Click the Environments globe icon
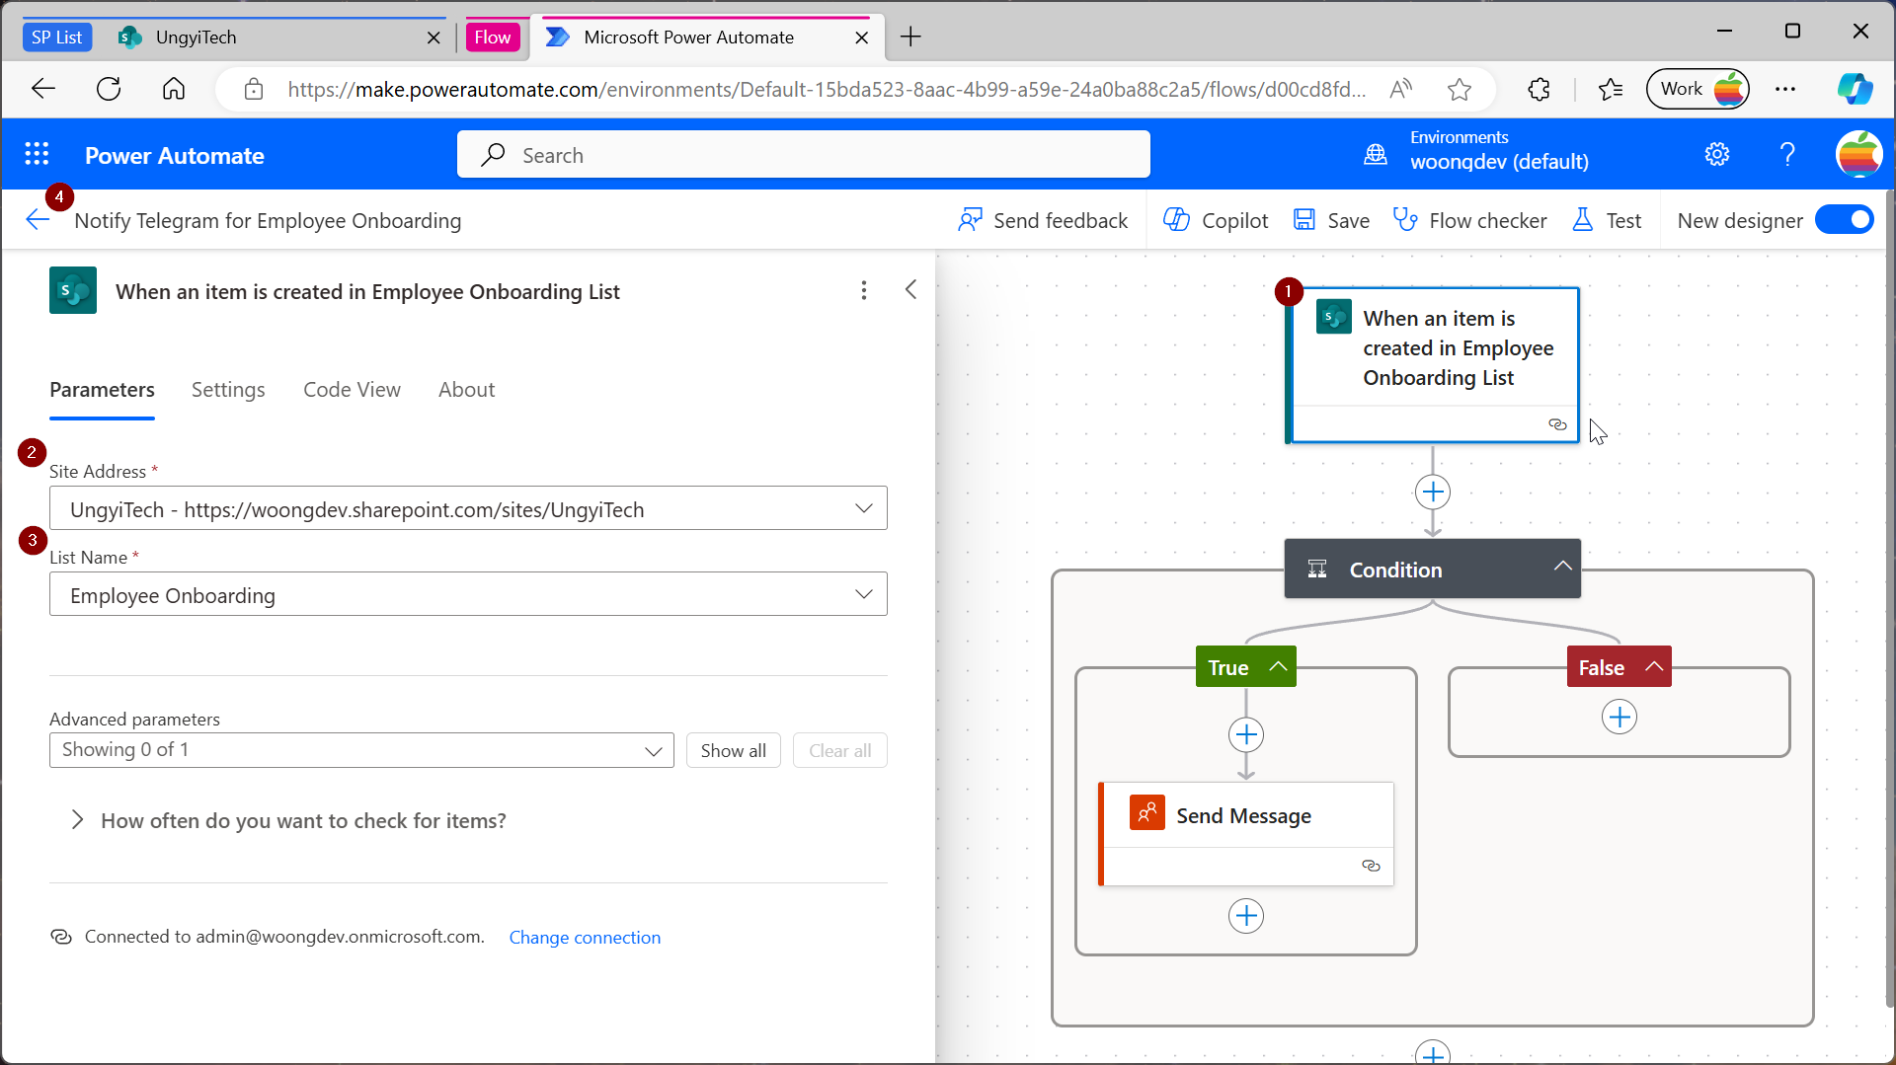 click(x=1376, y=154)
